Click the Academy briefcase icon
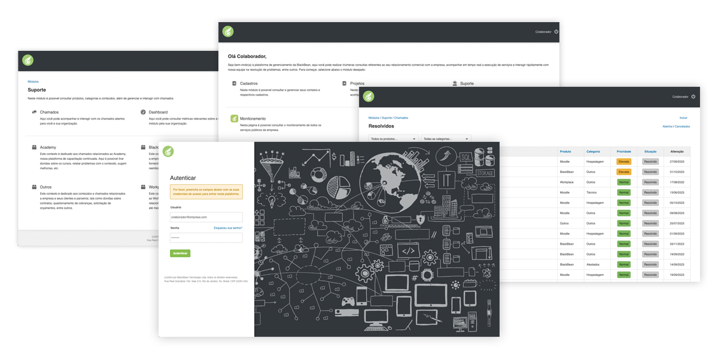This screenshot has height=359, width=718. (x=34, y=147)
